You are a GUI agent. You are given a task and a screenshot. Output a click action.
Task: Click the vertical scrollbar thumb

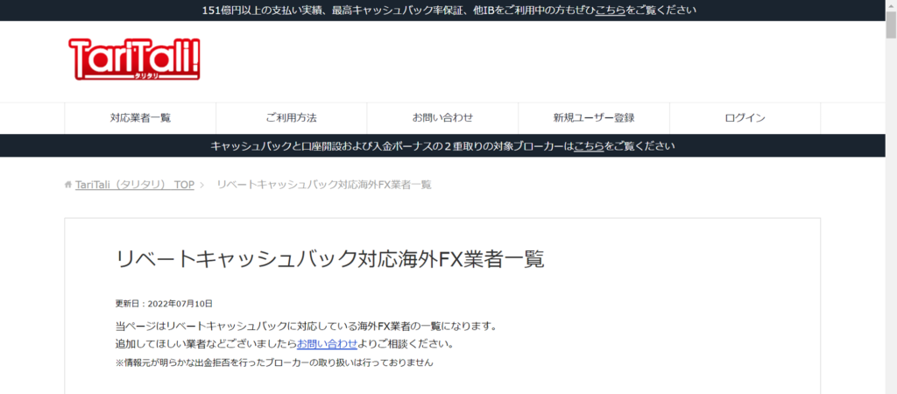click(x=891, y=24)
